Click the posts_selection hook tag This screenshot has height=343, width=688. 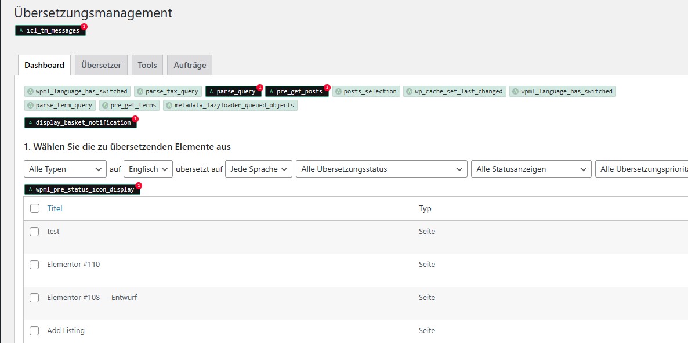(x=366, y=91)
